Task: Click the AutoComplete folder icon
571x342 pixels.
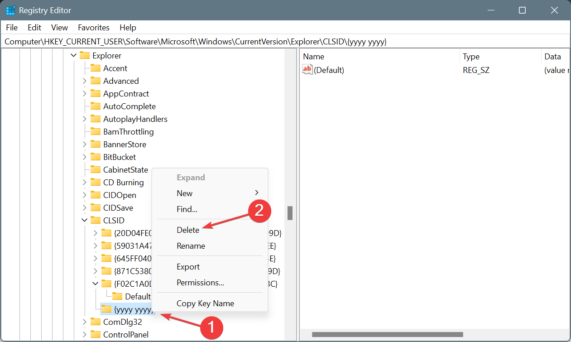Action: (95, 106)
